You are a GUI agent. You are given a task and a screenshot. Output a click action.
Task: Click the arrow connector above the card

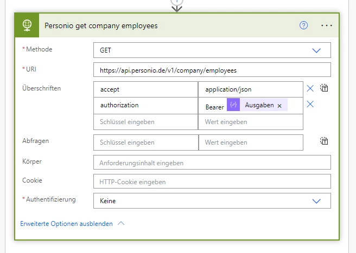(176, 9)
